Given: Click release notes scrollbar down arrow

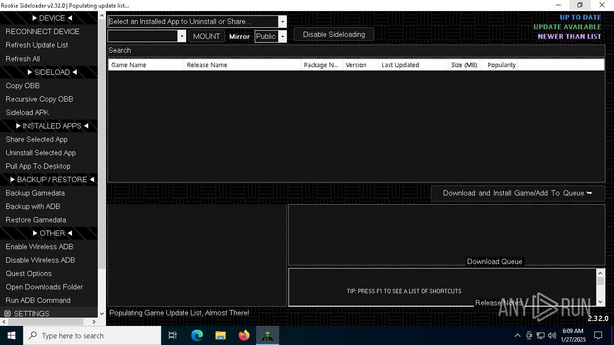Looking at the screenshot, I should pyautogui.click(x=600, y=302).
